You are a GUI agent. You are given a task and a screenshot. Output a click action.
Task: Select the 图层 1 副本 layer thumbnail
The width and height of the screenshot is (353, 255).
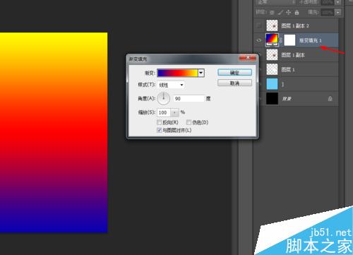click(x=272, y=54)
